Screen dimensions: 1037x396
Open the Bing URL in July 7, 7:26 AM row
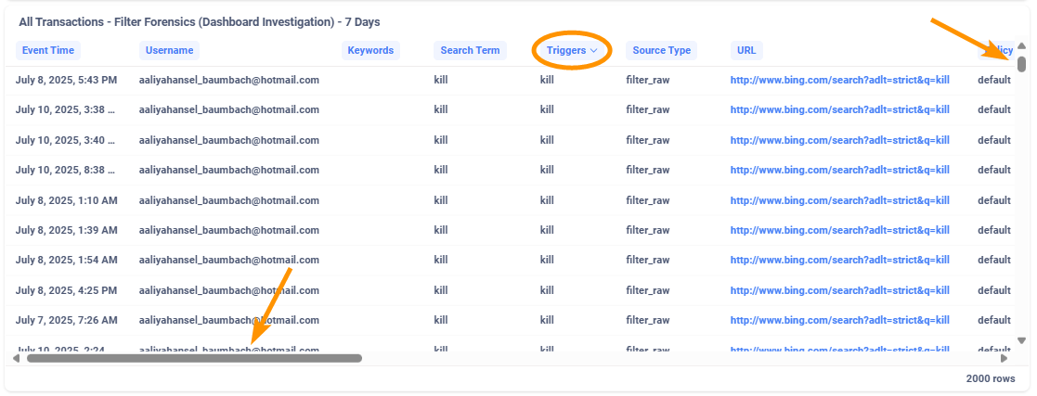pyautogui.click(x=840, y=320)
